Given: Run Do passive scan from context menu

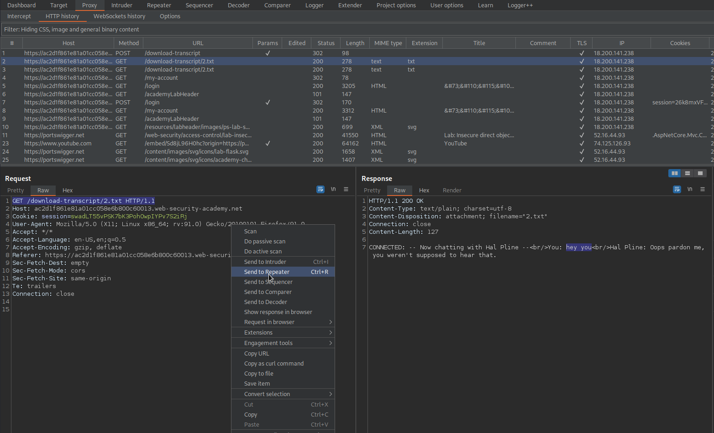Looking at the screenshot, I should pos(283,242).
